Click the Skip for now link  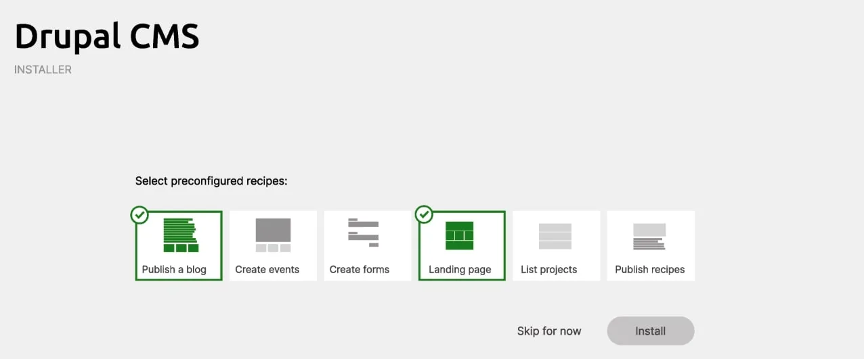549,331
